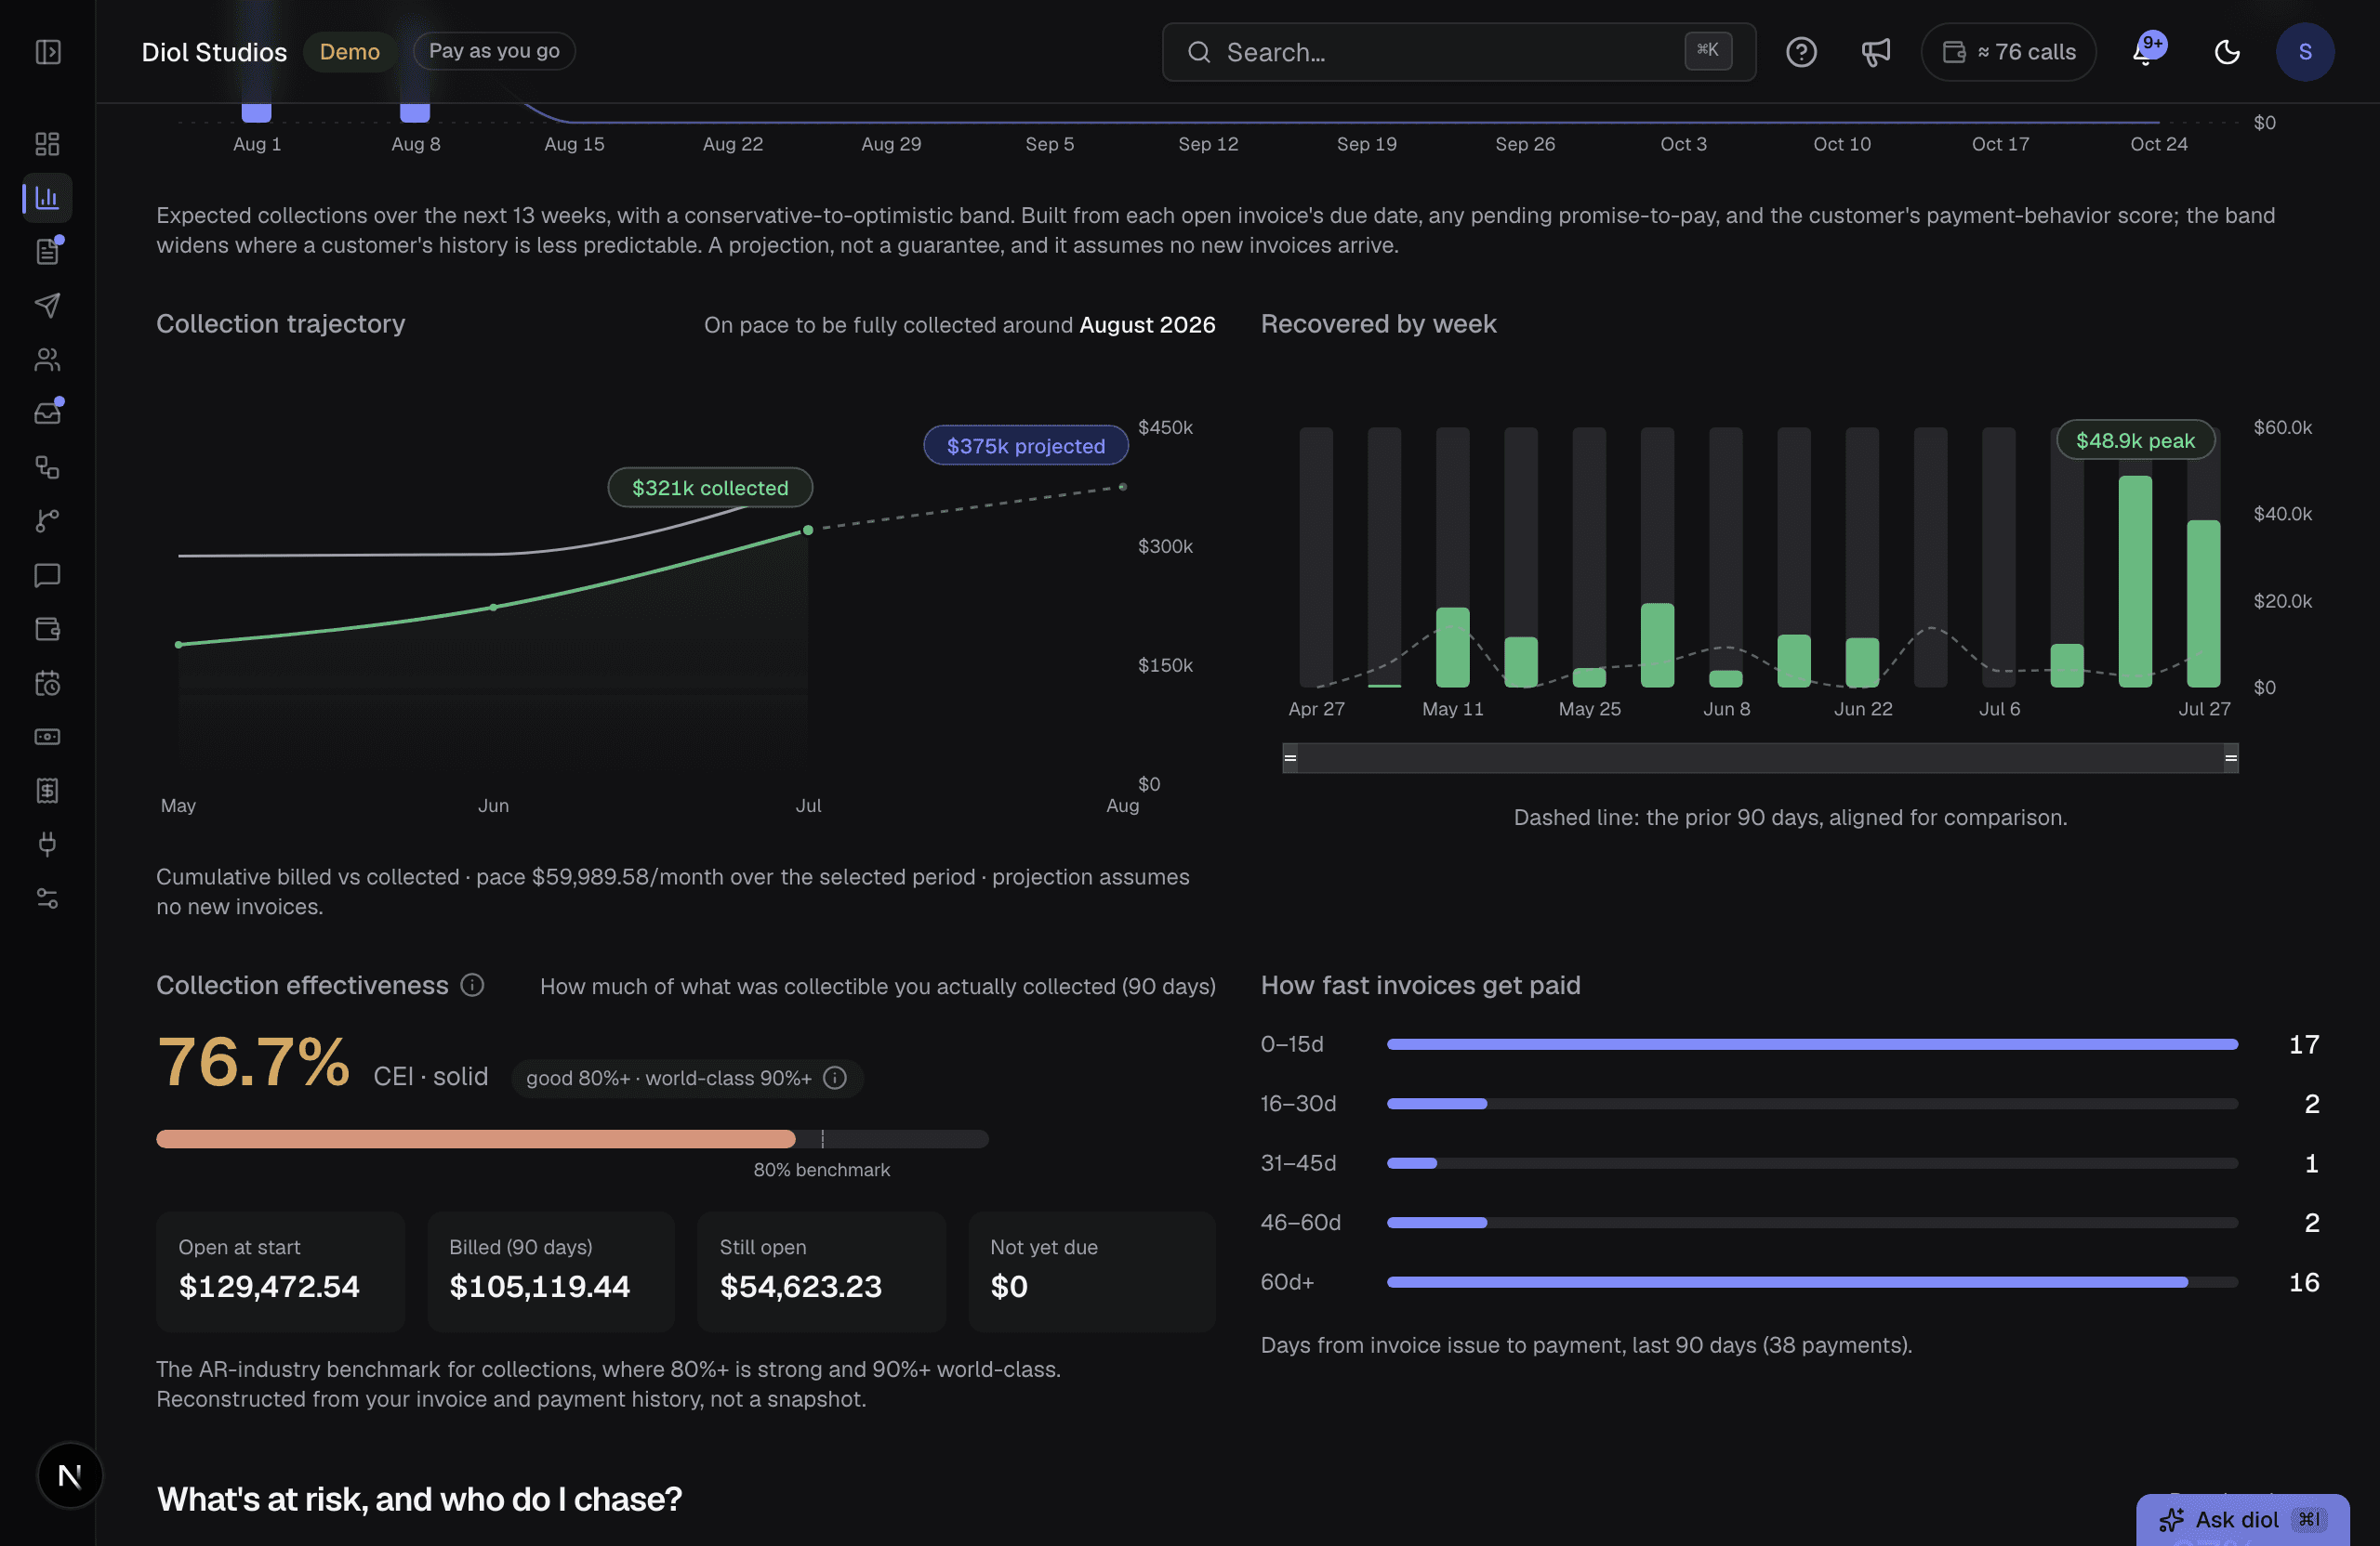Select the bar chart analytics sidebar icon
The width and height of the screenshot is (2380, 1546).
click(x=47, y=198)
